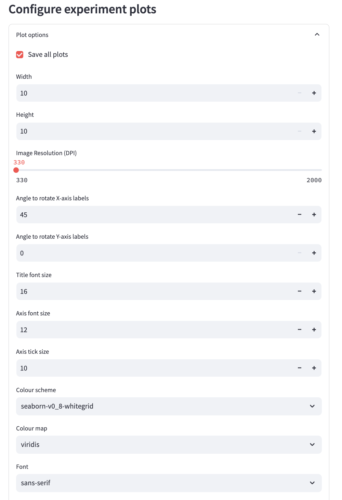The height and width of the screenshot is (500, 342).
Task: Collapse the Plot options expander
Action: pos(317,35)
